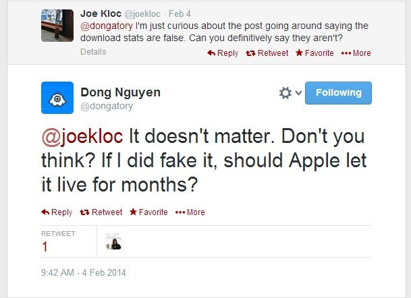Click the @dongatory handle under Dong Nguyen
The image size is (411, 298).
coord(107,107)
